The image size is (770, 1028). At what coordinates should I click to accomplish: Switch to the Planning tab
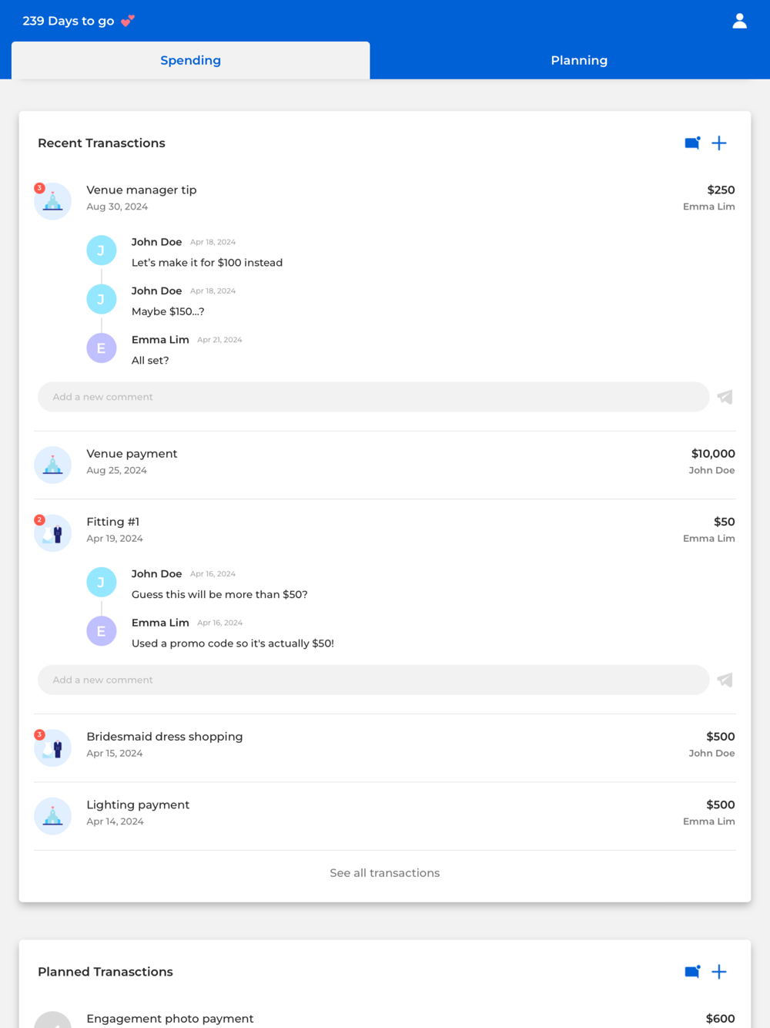(x=579, y=60)
